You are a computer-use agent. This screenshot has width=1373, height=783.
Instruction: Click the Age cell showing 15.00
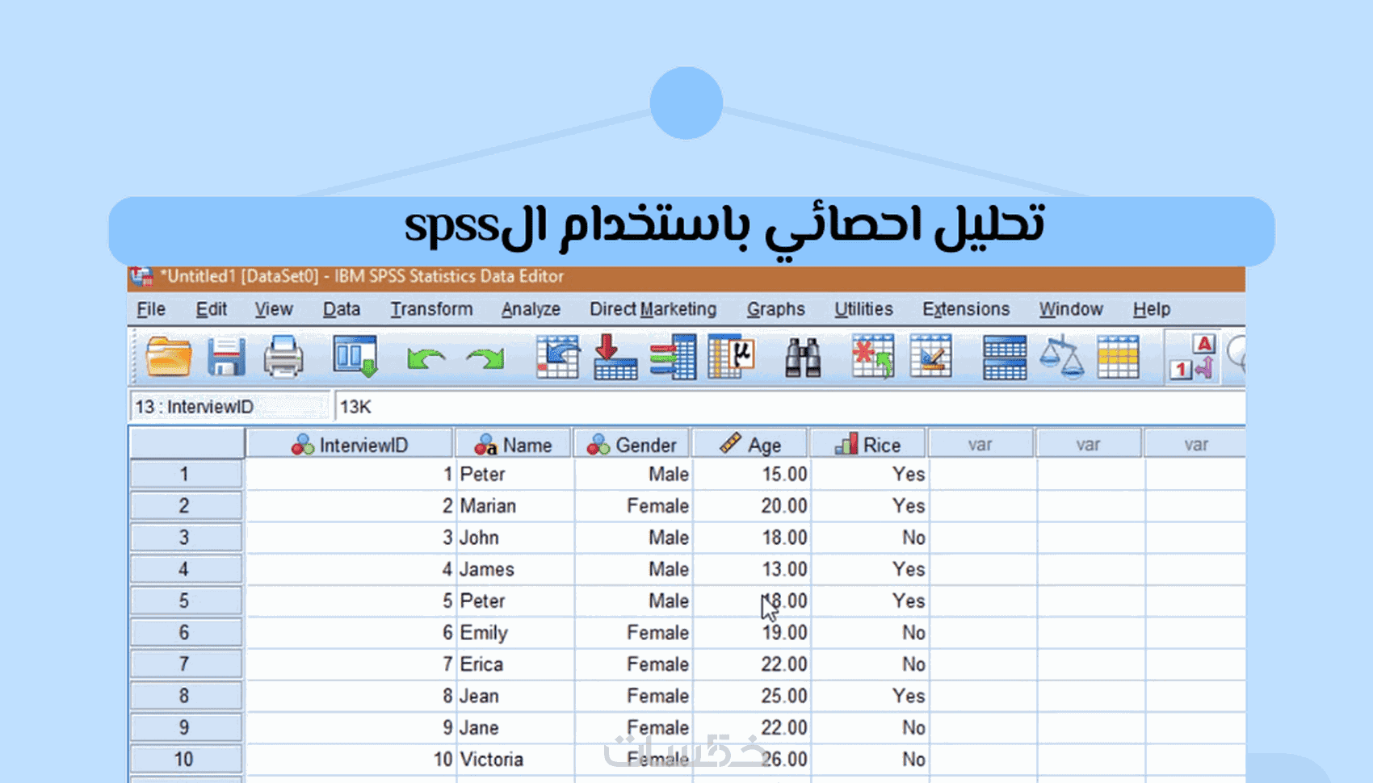pos(752,475)
